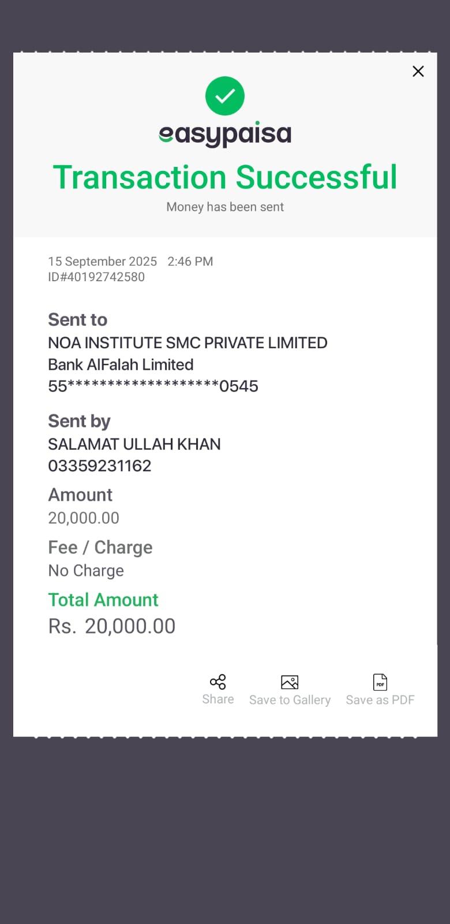450x924 pixels.
Task: Click the Bank AlFalah Limited line
Action: click(121, 365)
